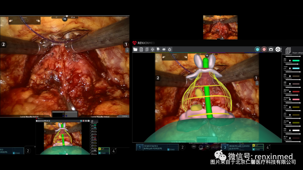Click the cyan circle button in toolbar
Image resolution: width=303 pixels, height=170 pixels.
point(257,49)
